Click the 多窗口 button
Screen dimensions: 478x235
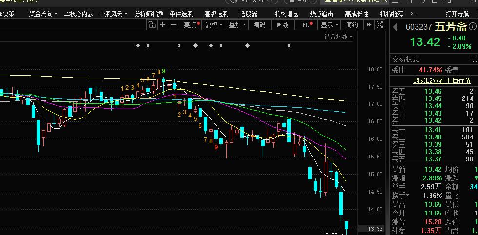coord(300,1)
